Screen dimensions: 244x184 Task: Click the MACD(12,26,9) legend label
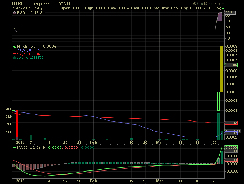pyautogui.click(x=32, y=147)
